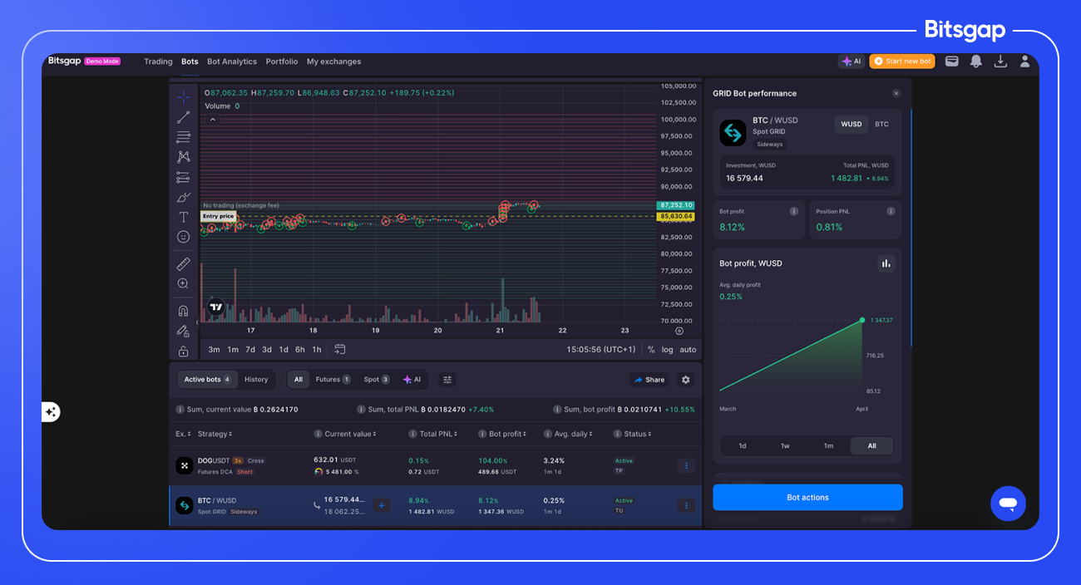Go to Bot Analytics
This screenshot has width=1081, height=585.
coord(232,61)
